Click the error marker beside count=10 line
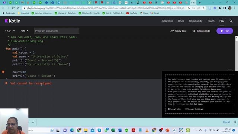The height and width of the screenshot is (134, 238). [x=3, y=72]
